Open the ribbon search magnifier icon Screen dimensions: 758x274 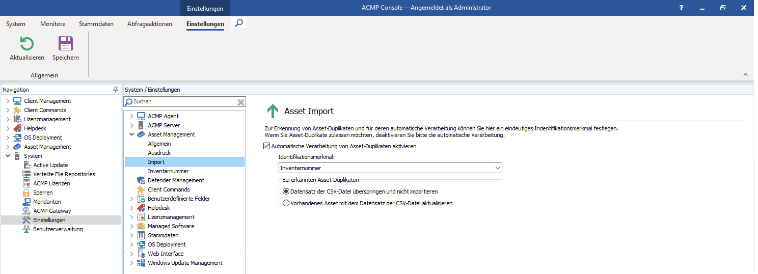coord(239,23)
